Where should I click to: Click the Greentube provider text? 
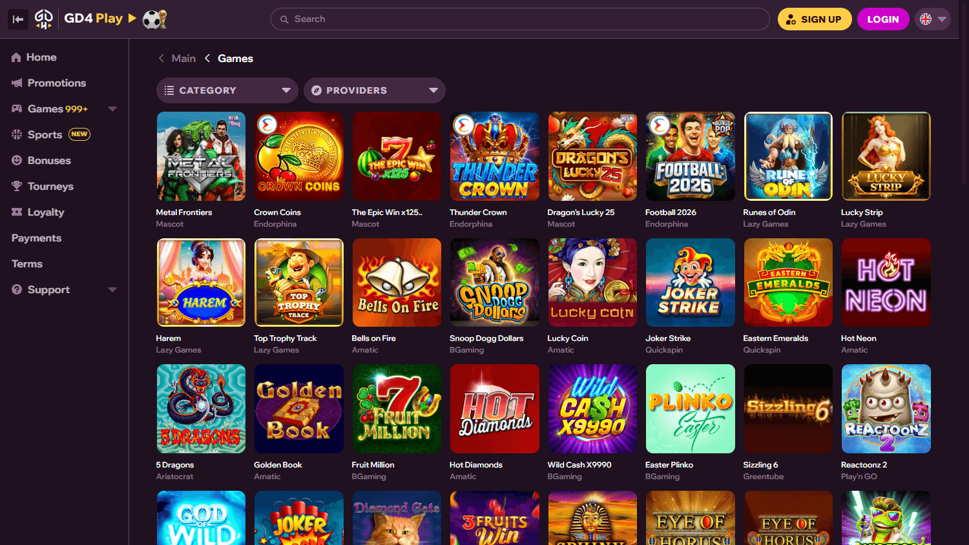(x=763, y=477)
